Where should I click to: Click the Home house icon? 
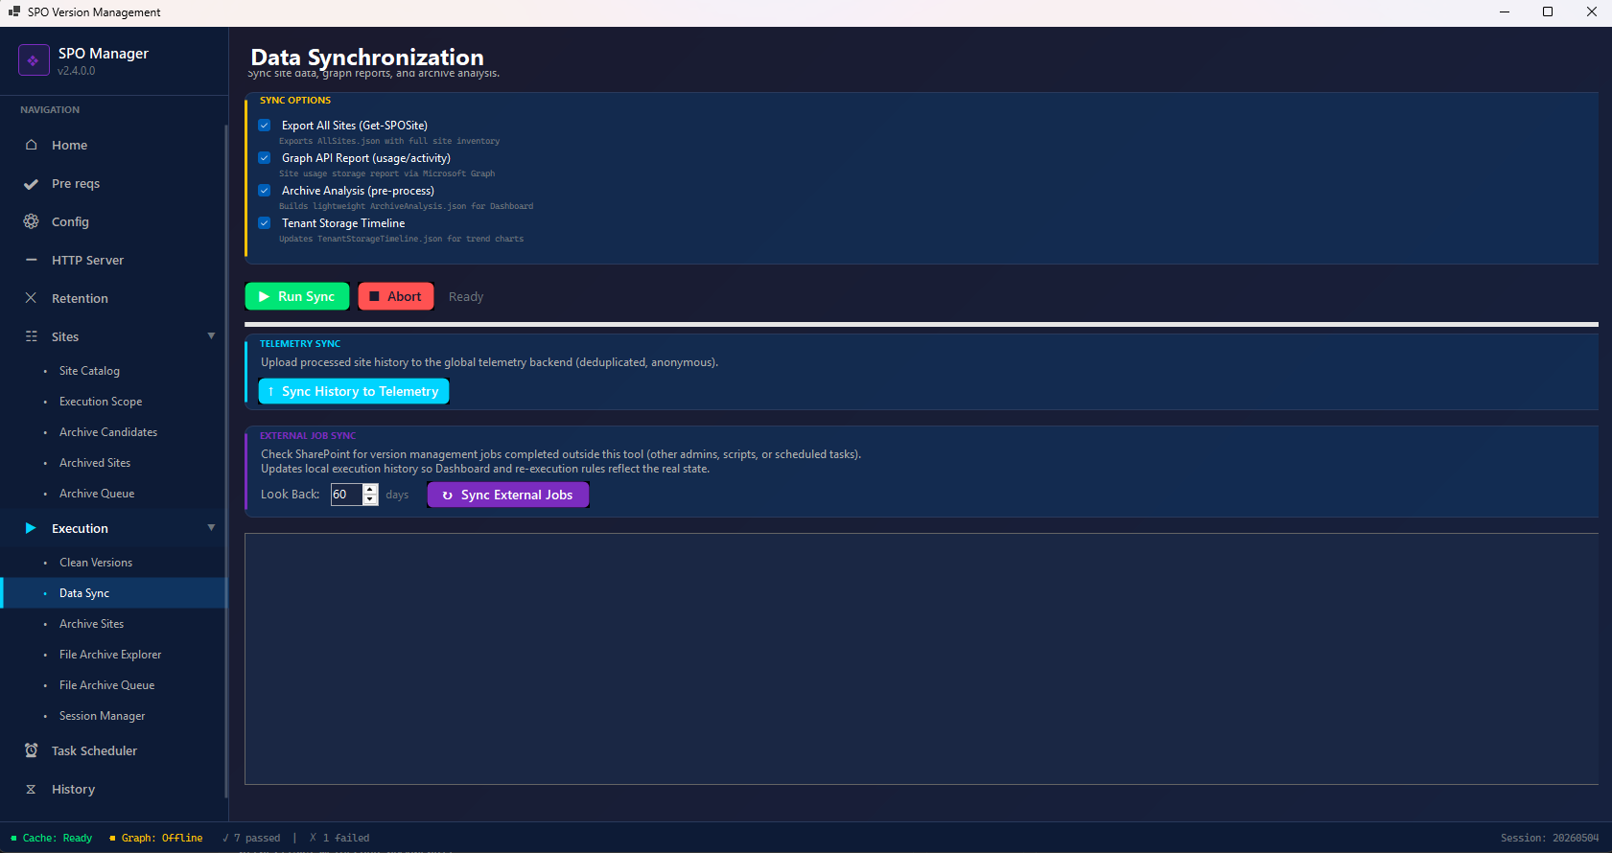click(31, 145)
